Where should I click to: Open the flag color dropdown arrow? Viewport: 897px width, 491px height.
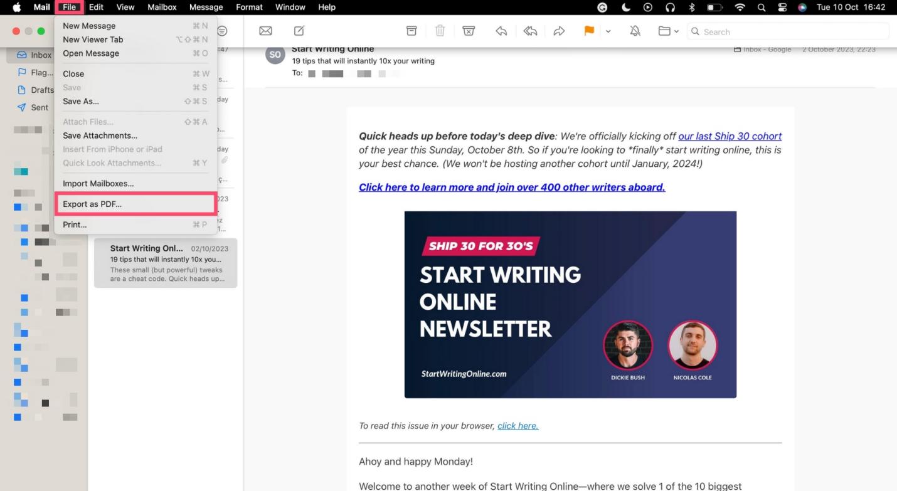(608, 31)
